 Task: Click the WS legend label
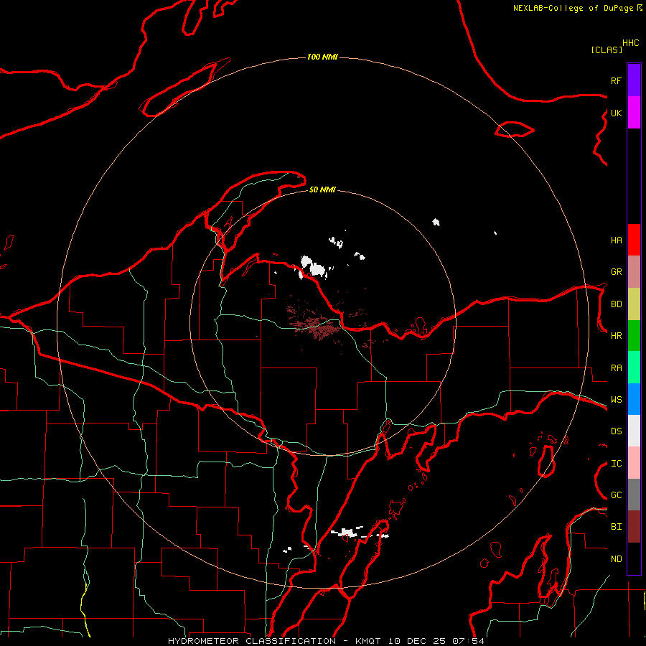click(x=616, y=400)
